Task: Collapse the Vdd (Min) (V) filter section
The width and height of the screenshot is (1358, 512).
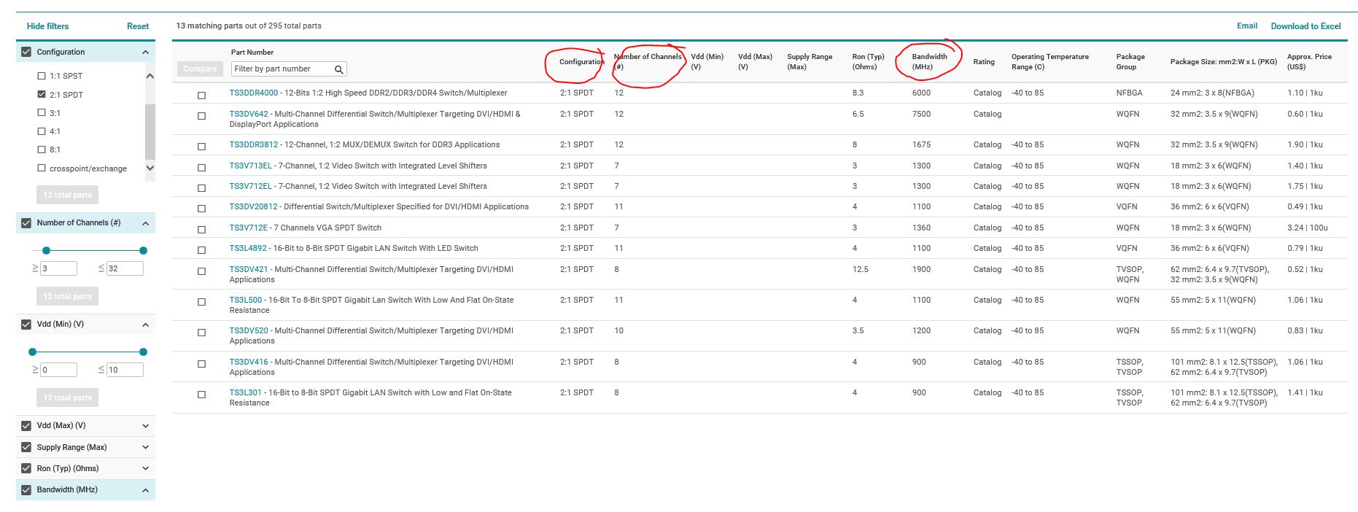Action: click(x=145, y=325)
